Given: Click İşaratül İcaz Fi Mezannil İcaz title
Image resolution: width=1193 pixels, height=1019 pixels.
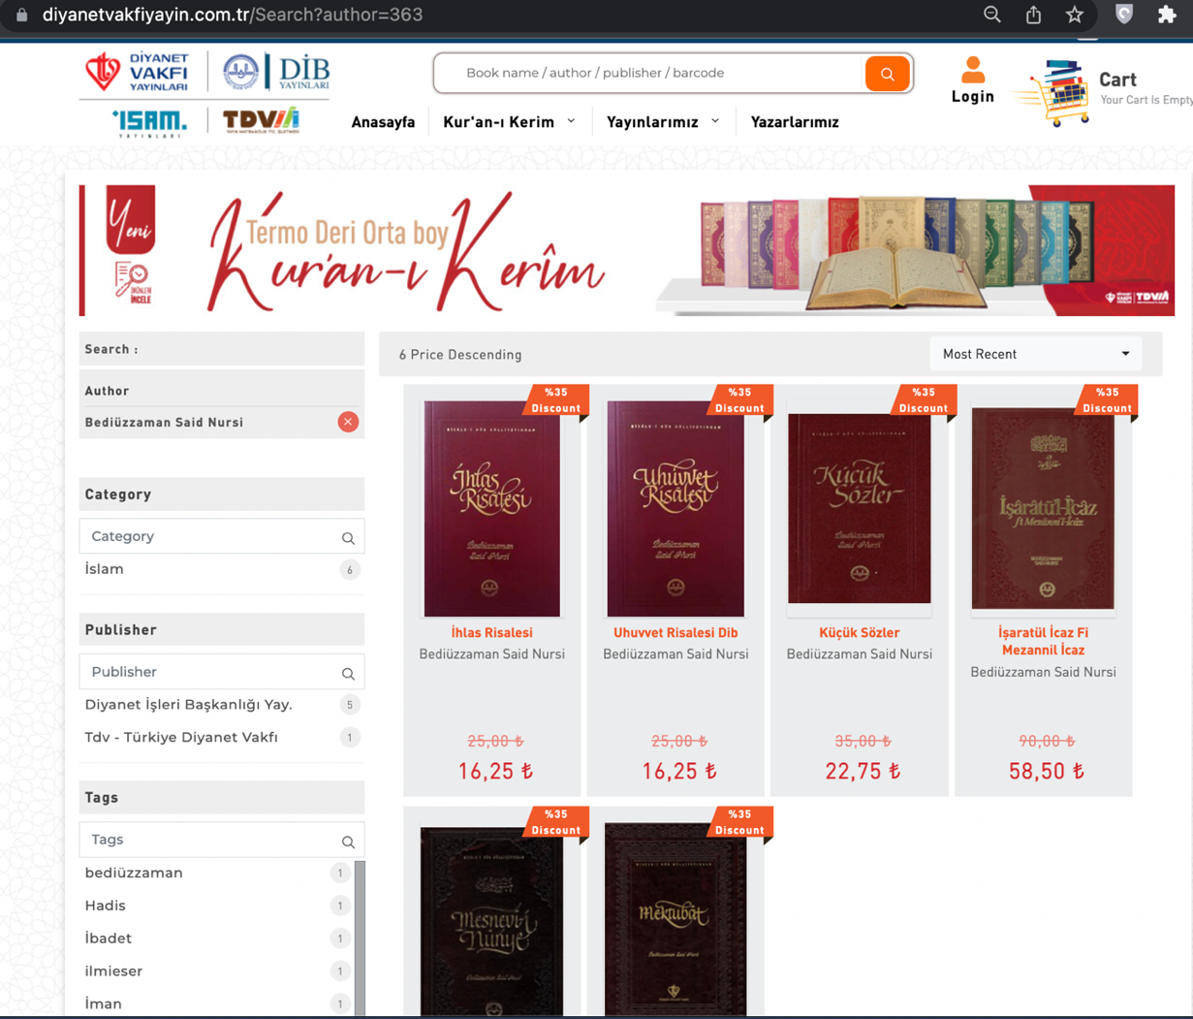Looking at the screenshot, I should point(1044,642).
